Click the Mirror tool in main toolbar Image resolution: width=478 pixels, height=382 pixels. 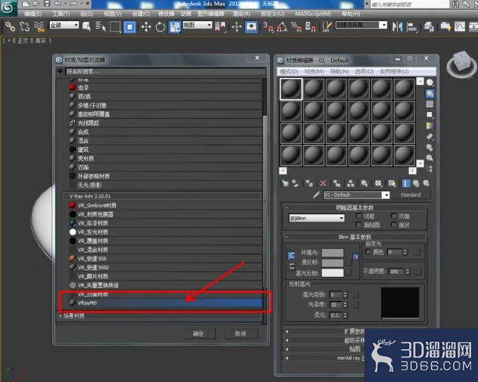397,26
